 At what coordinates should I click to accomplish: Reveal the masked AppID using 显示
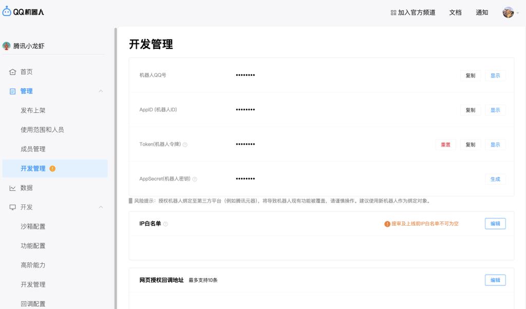[x=495, y=110]
